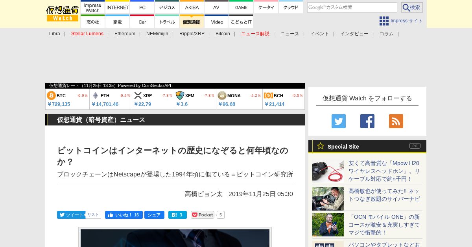This screenshot has width=472, height=247.
Task: Open the インタビュー section
Action: [354, 34]
